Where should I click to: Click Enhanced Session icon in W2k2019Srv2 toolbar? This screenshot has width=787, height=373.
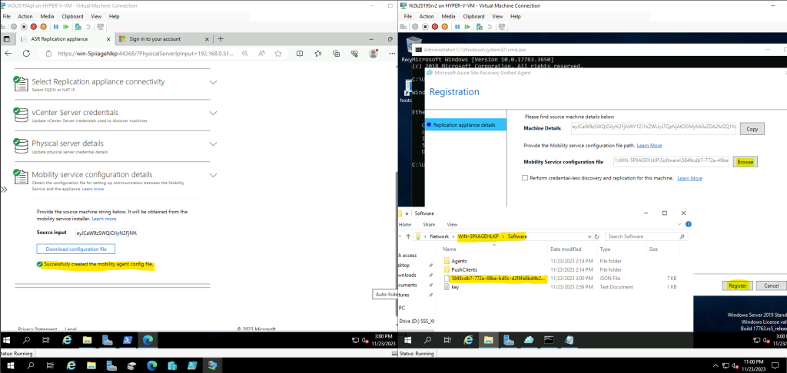pos(502,27)
